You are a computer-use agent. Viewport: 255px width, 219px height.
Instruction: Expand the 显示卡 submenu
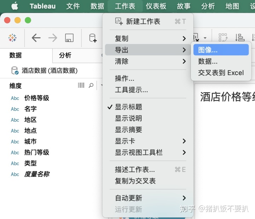148,141
